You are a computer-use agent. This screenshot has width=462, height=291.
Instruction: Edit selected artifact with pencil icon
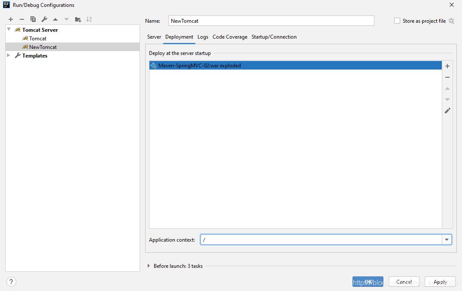point(447,111)
